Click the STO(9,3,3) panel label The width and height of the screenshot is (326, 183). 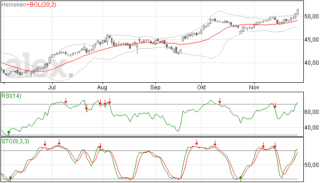pos(15,141)
